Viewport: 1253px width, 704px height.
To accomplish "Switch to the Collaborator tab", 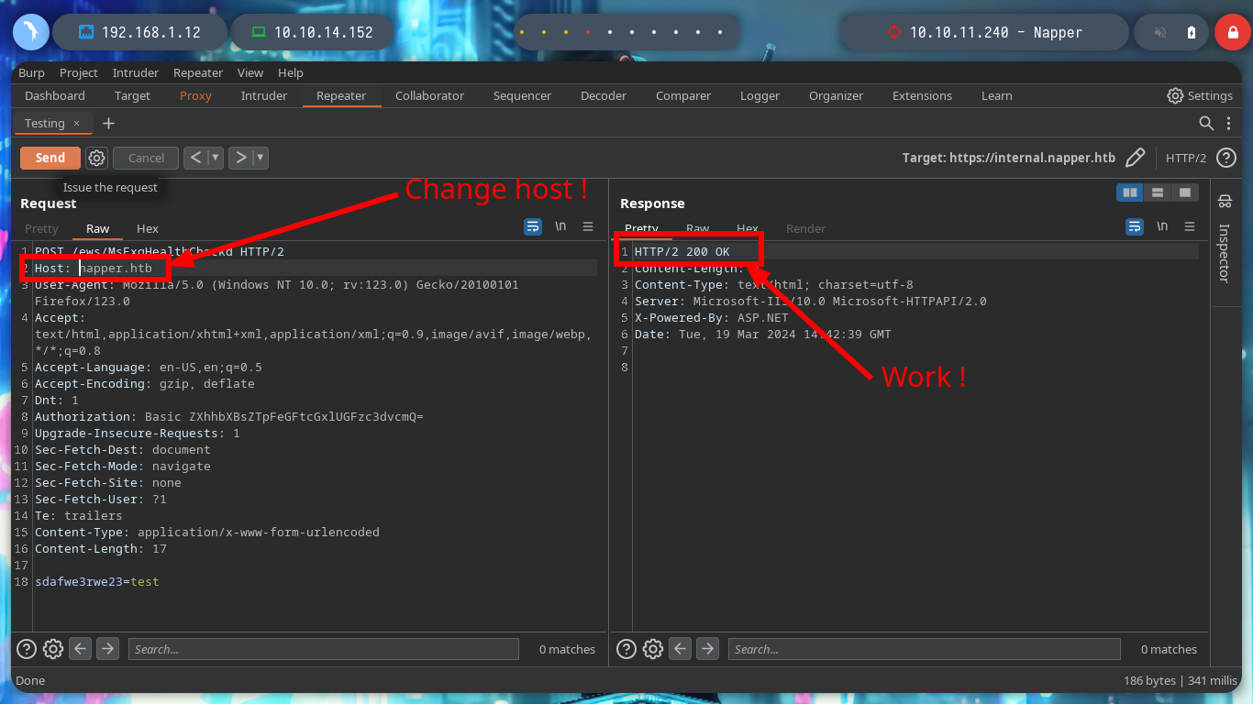I will click(429, 95).
